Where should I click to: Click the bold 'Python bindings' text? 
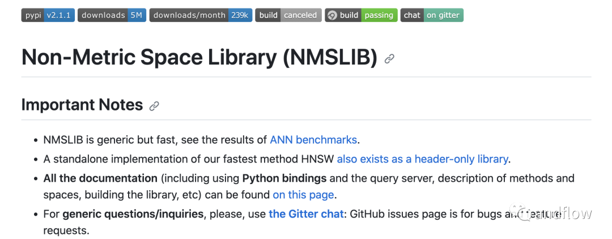(284, 178)
